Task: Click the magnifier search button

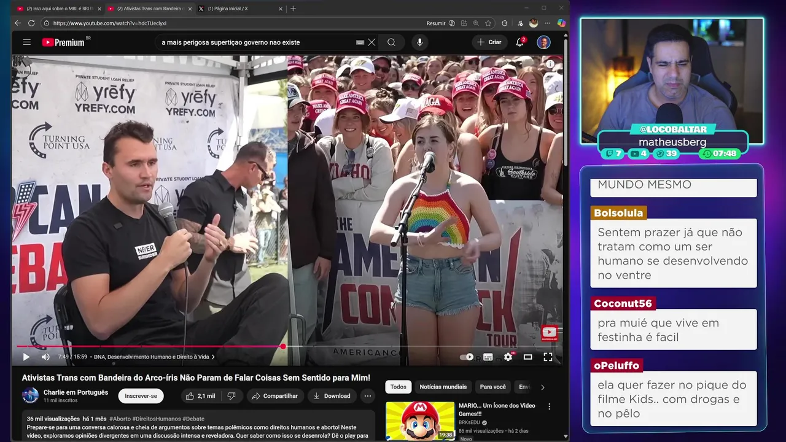Action: click(x=391, y=42)
